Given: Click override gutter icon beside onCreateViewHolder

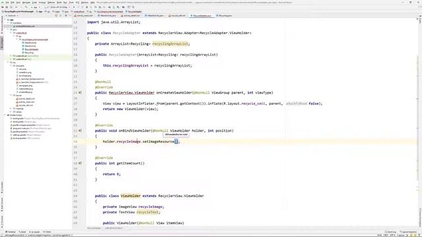Looking at the screenshot, I should point(80,93).
